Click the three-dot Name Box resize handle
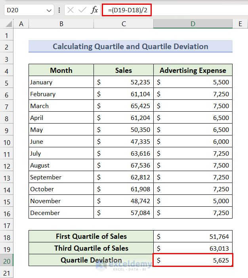The height and width of the screenshot is (278, 248). tap(59, 10)
